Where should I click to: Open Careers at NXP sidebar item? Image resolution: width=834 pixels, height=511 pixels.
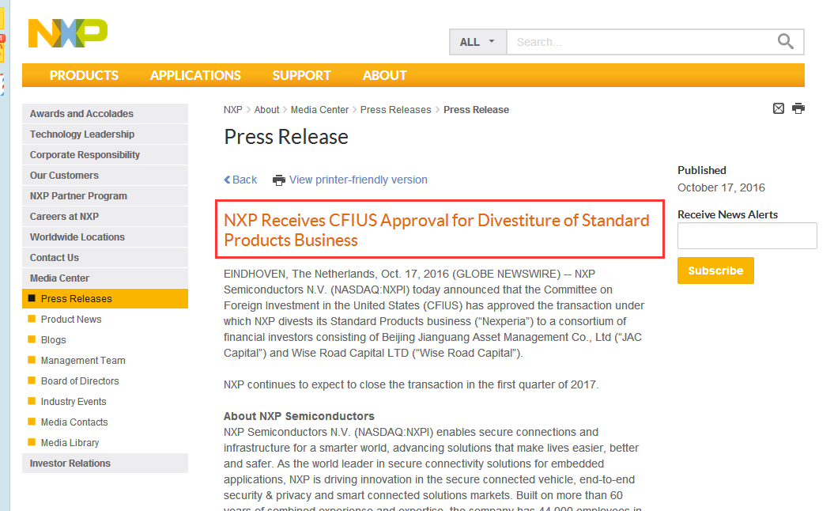[105, 217]
